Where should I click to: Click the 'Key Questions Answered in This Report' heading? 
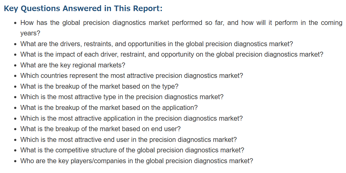click(x=83, y=9)
